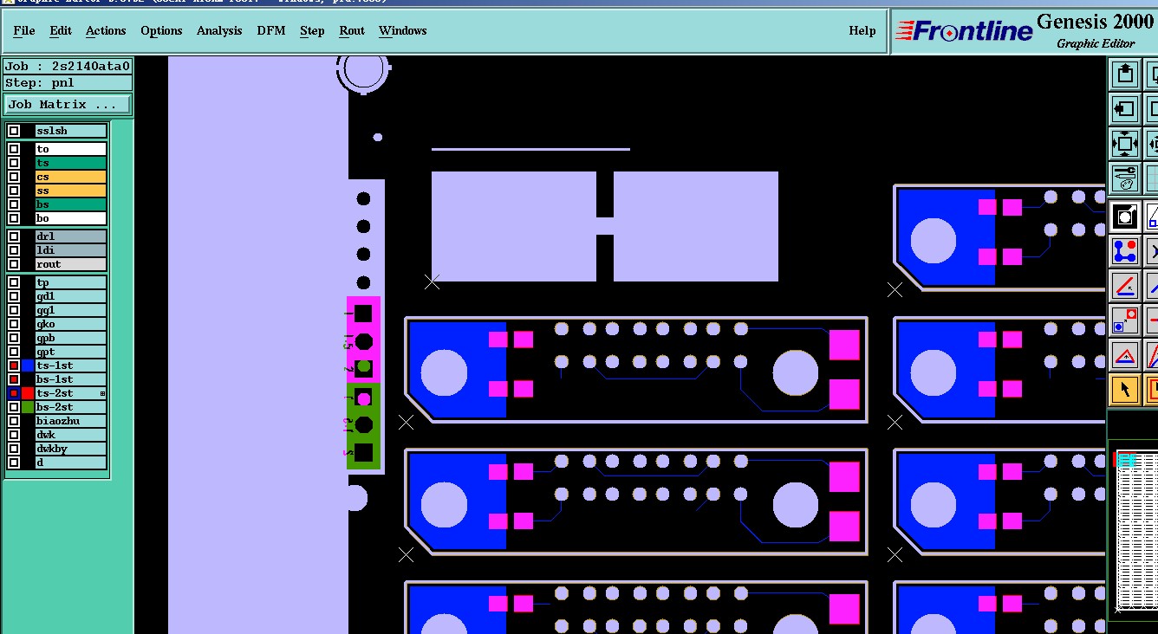Image resolution: width=1158 pixels, height=634 pixels.
Task: Select the ts layer name
Action: click(x=70, y=163)
